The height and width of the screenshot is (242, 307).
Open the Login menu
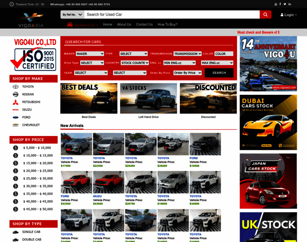tap(289, 15)
